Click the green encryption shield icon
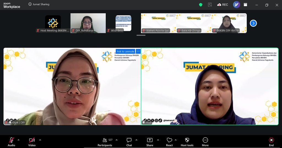Viewport: 282px width, 148px height. pyautogui.click(x=201, y=5)
